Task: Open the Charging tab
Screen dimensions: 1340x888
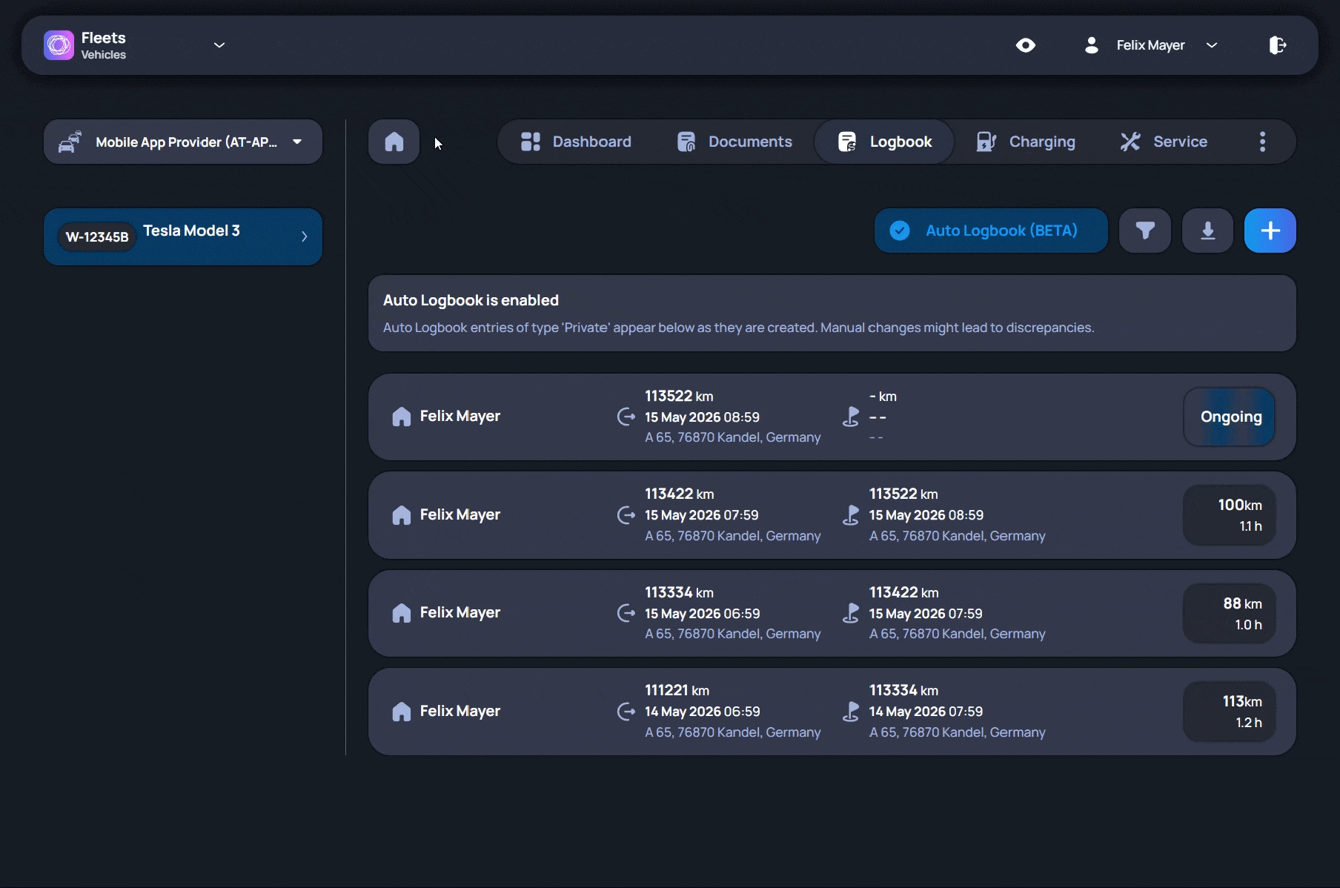Action: [x=1026, y=142]
